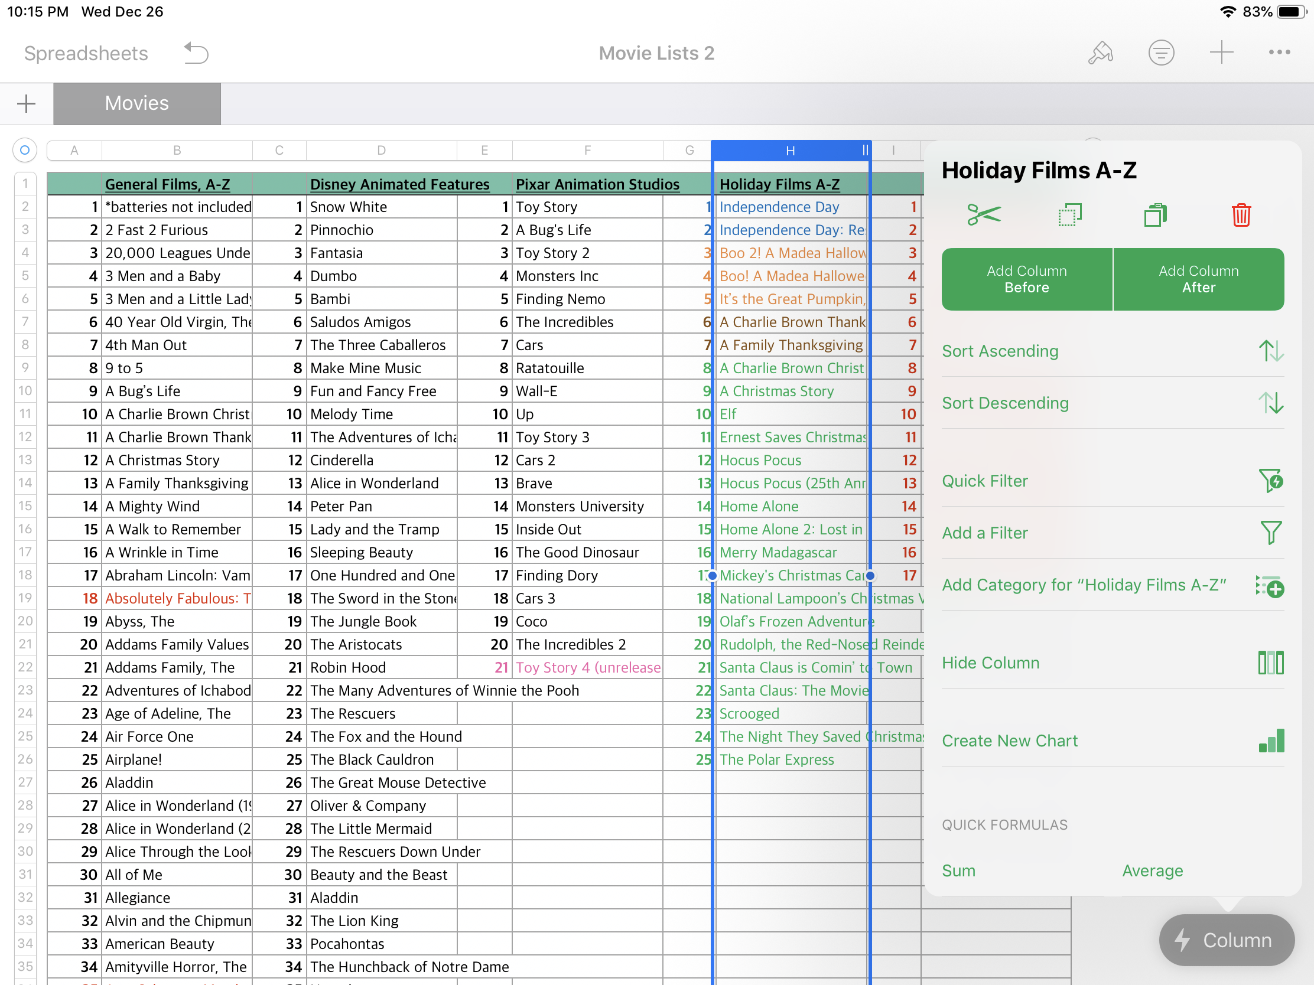Insert Average quick formula
This screenshot has height=985, width=1314.
1153,871
